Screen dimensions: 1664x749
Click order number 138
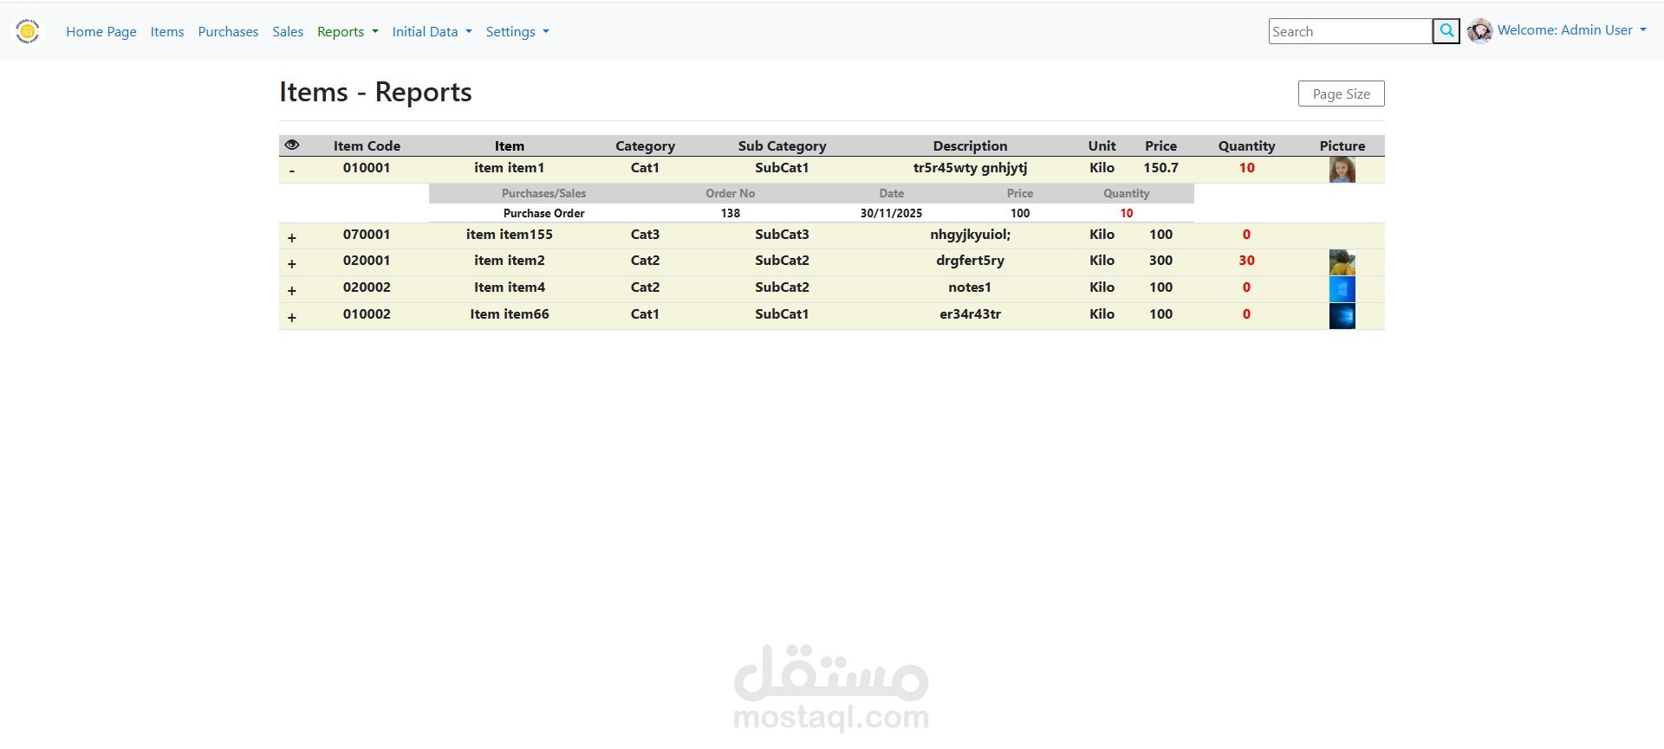(x=731, y=213)
